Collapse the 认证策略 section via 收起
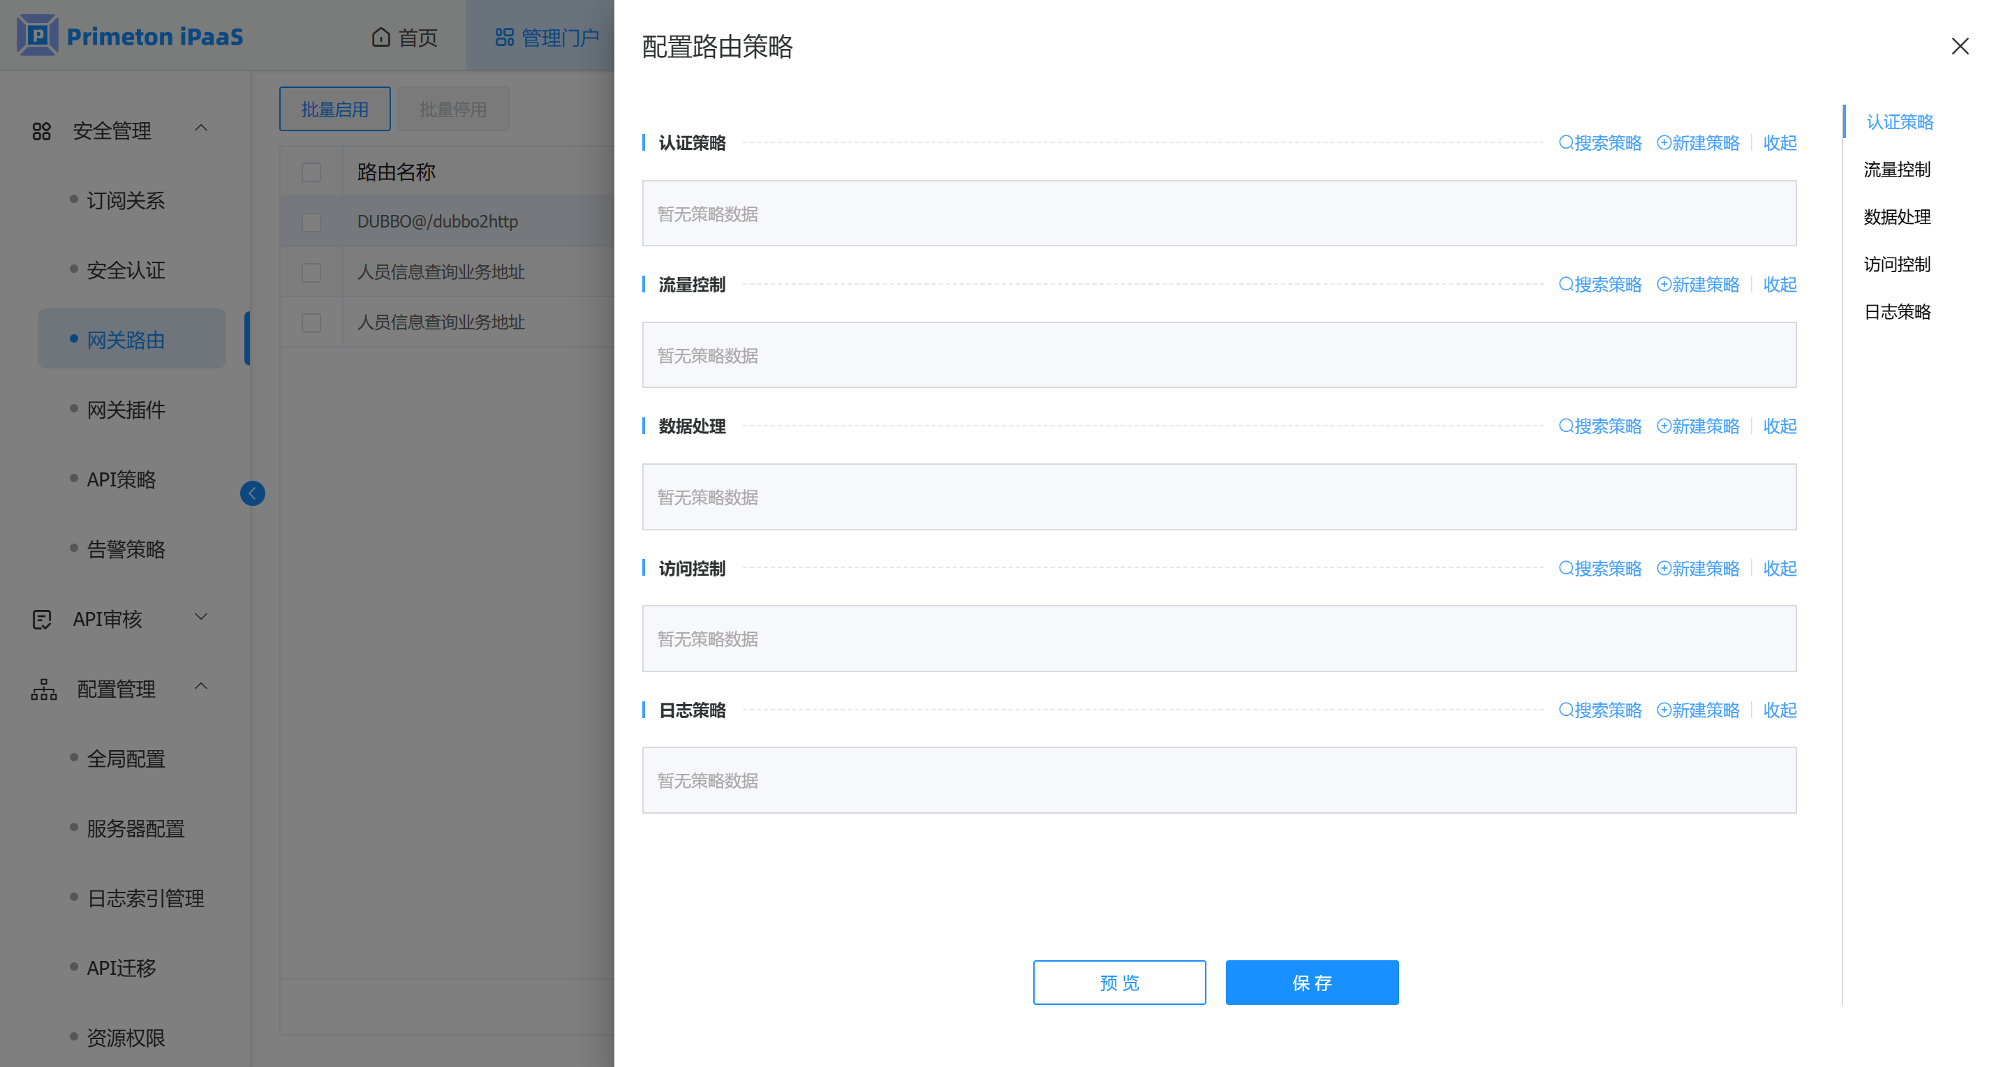 (1779, 143)
